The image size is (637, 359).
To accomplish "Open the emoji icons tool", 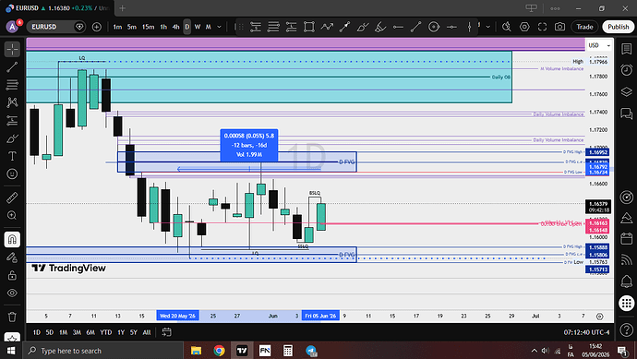I will [x=12, y=174].
